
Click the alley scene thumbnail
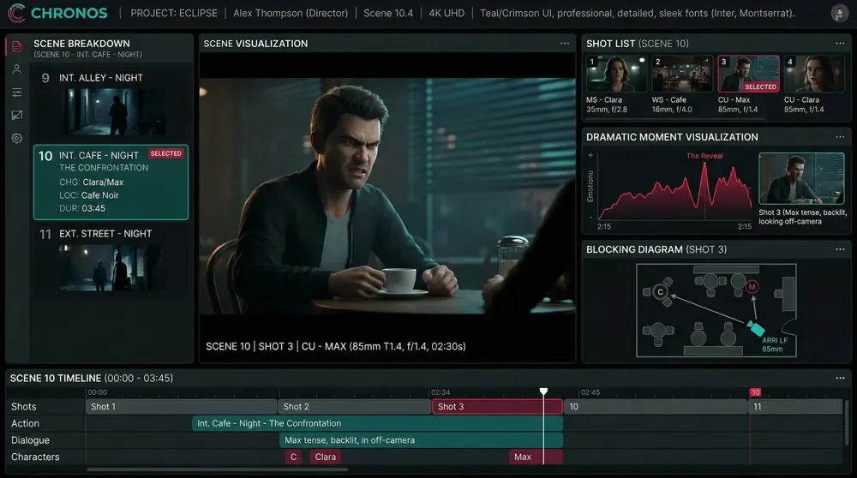[x=116, y=112]
